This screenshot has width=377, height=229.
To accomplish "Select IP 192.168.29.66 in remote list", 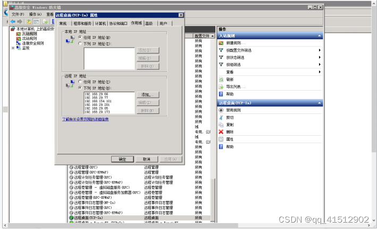I will click(x=96, y=94).
